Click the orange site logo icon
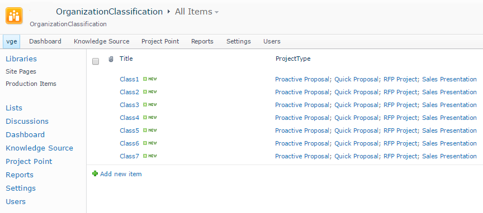The image size is (483, 213). 14,16
